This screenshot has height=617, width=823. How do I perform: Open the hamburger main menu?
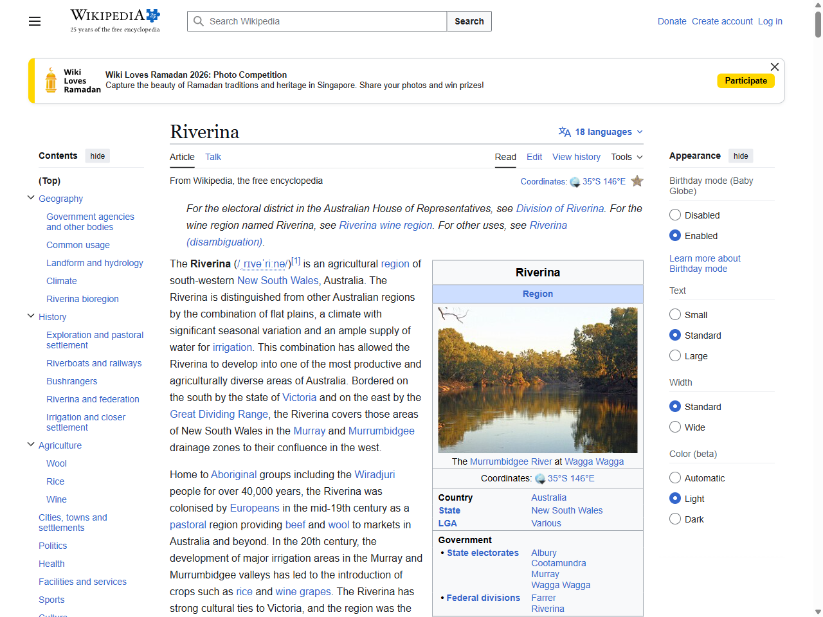[34, 21]
